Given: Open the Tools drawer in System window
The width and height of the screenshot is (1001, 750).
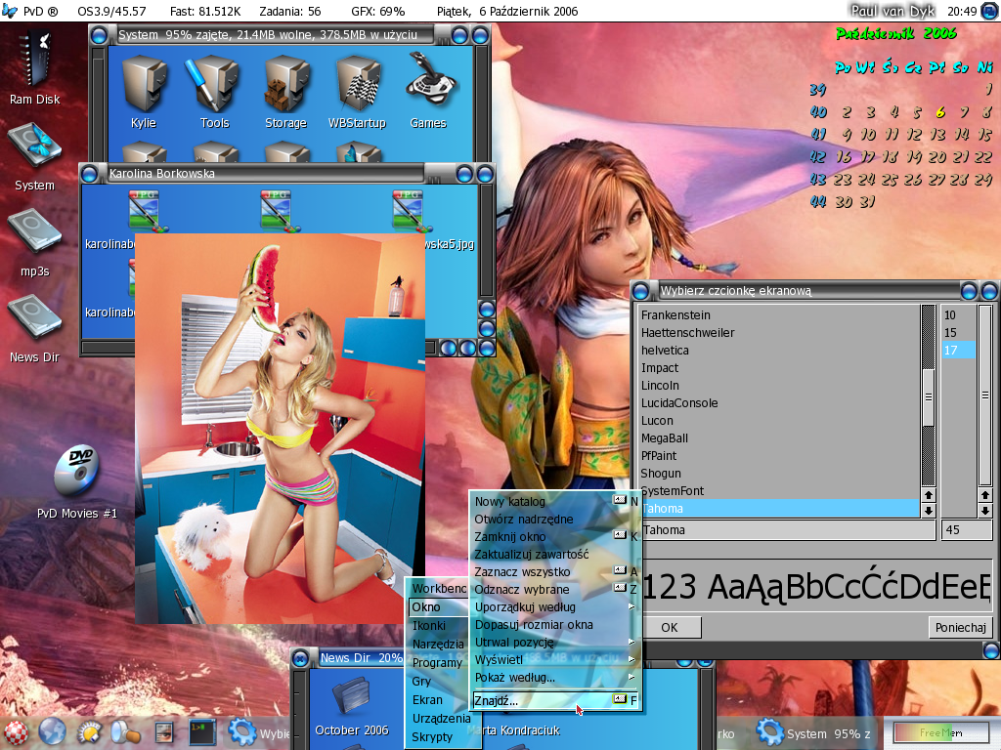Looking at the screenshot, I should click(213, 84).
